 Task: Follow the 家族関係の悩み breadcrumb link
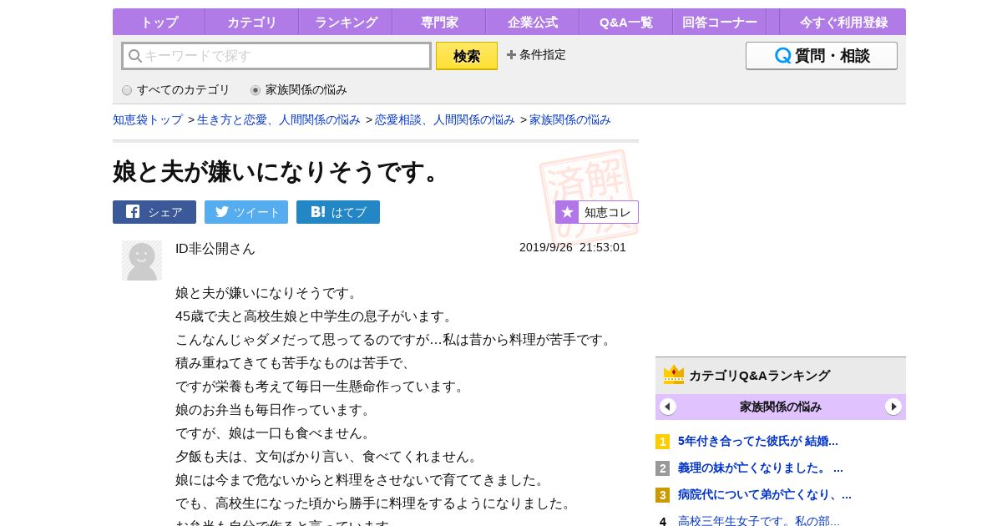tap(570, 119)
